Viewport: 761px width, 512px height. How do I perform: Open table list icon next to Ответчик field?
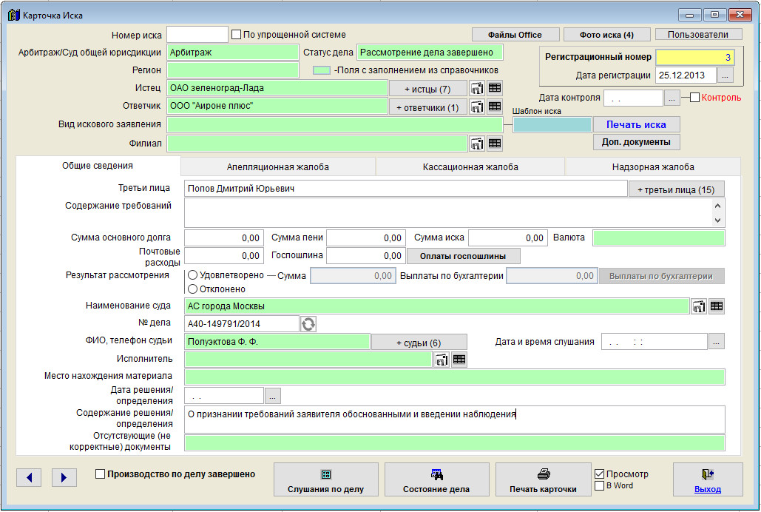pyautogui.click(x=495, y=107)
